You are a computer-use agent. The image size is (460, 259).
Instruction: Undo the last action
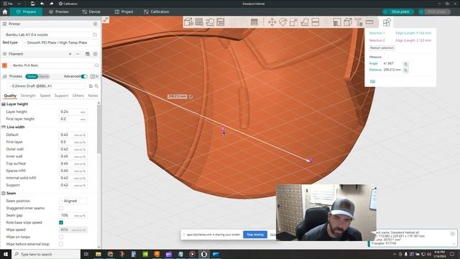click(42, 4)
